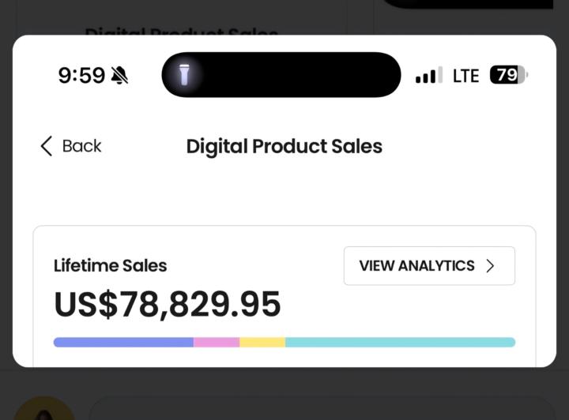The width and height of the screenshot is (569, 420).
Task: Select the Digital Product Sales page title
Action: [x=284, y=146]
